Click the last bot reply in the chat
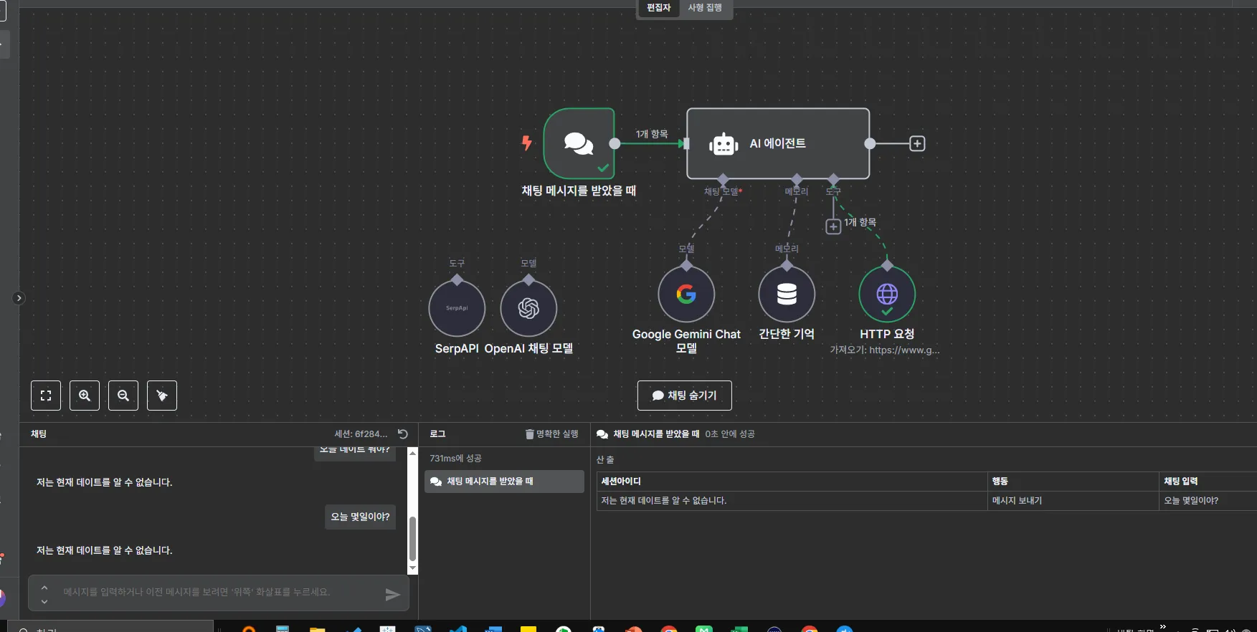The image size is (1257, 632). pos(104,550)
